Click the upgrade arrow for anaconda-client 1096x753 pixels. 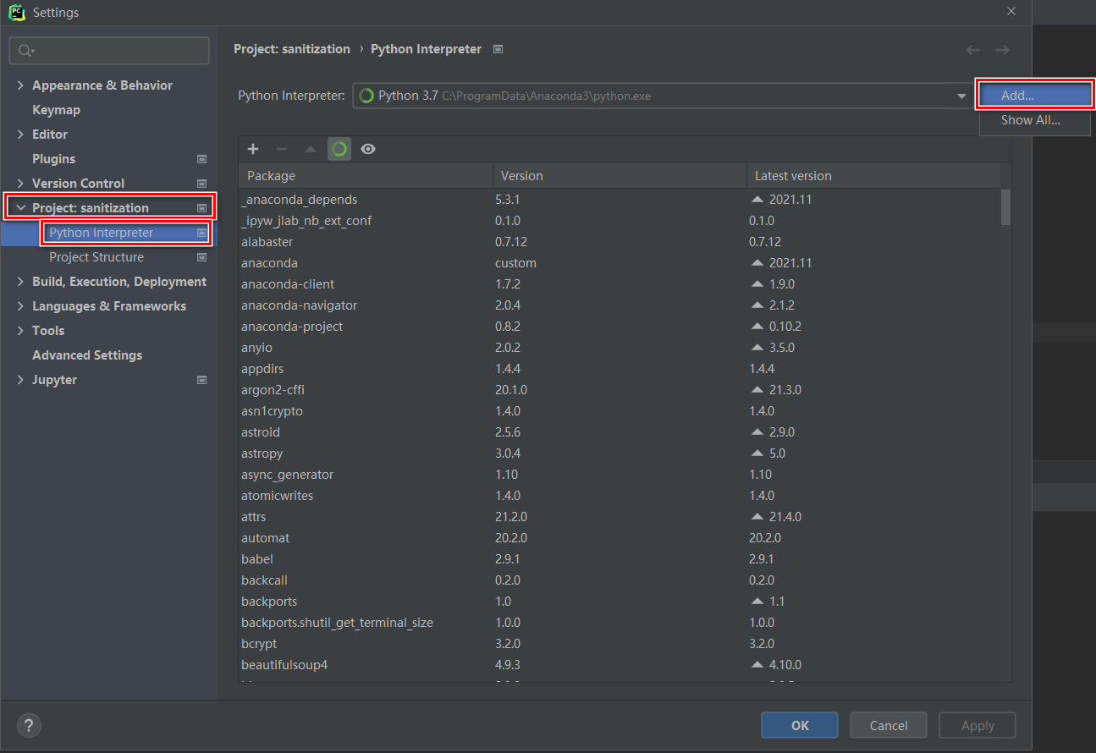pos(757,284)
